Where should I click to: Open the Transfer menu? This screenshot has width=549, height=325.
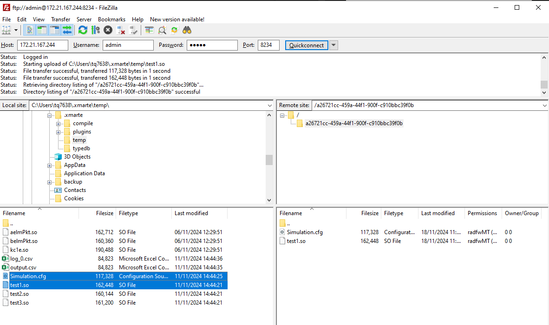pos(60,19)
